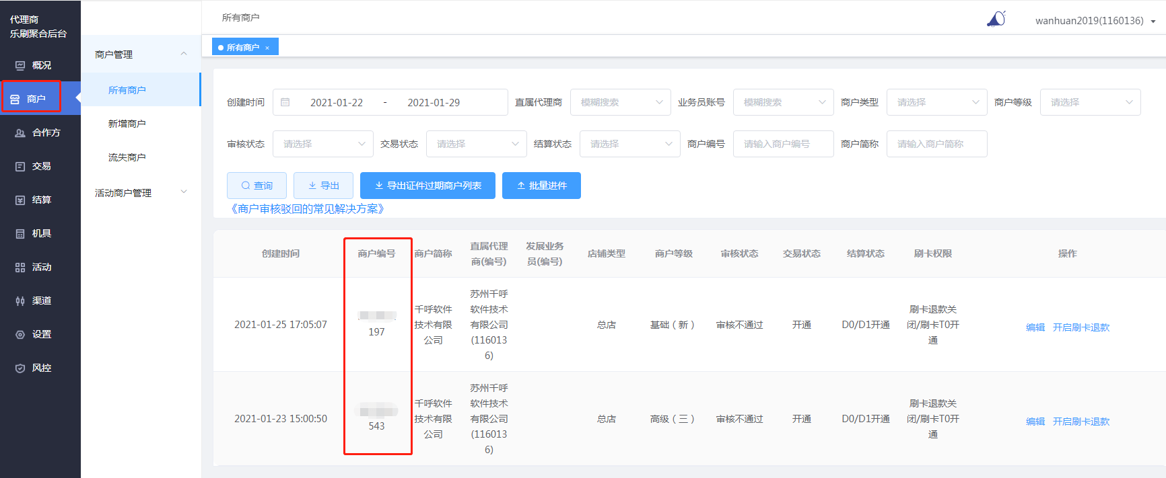Viewport: 1166px width, 478px height.
Task: Click the end date 2021-01-29 field
Action: 434,103
